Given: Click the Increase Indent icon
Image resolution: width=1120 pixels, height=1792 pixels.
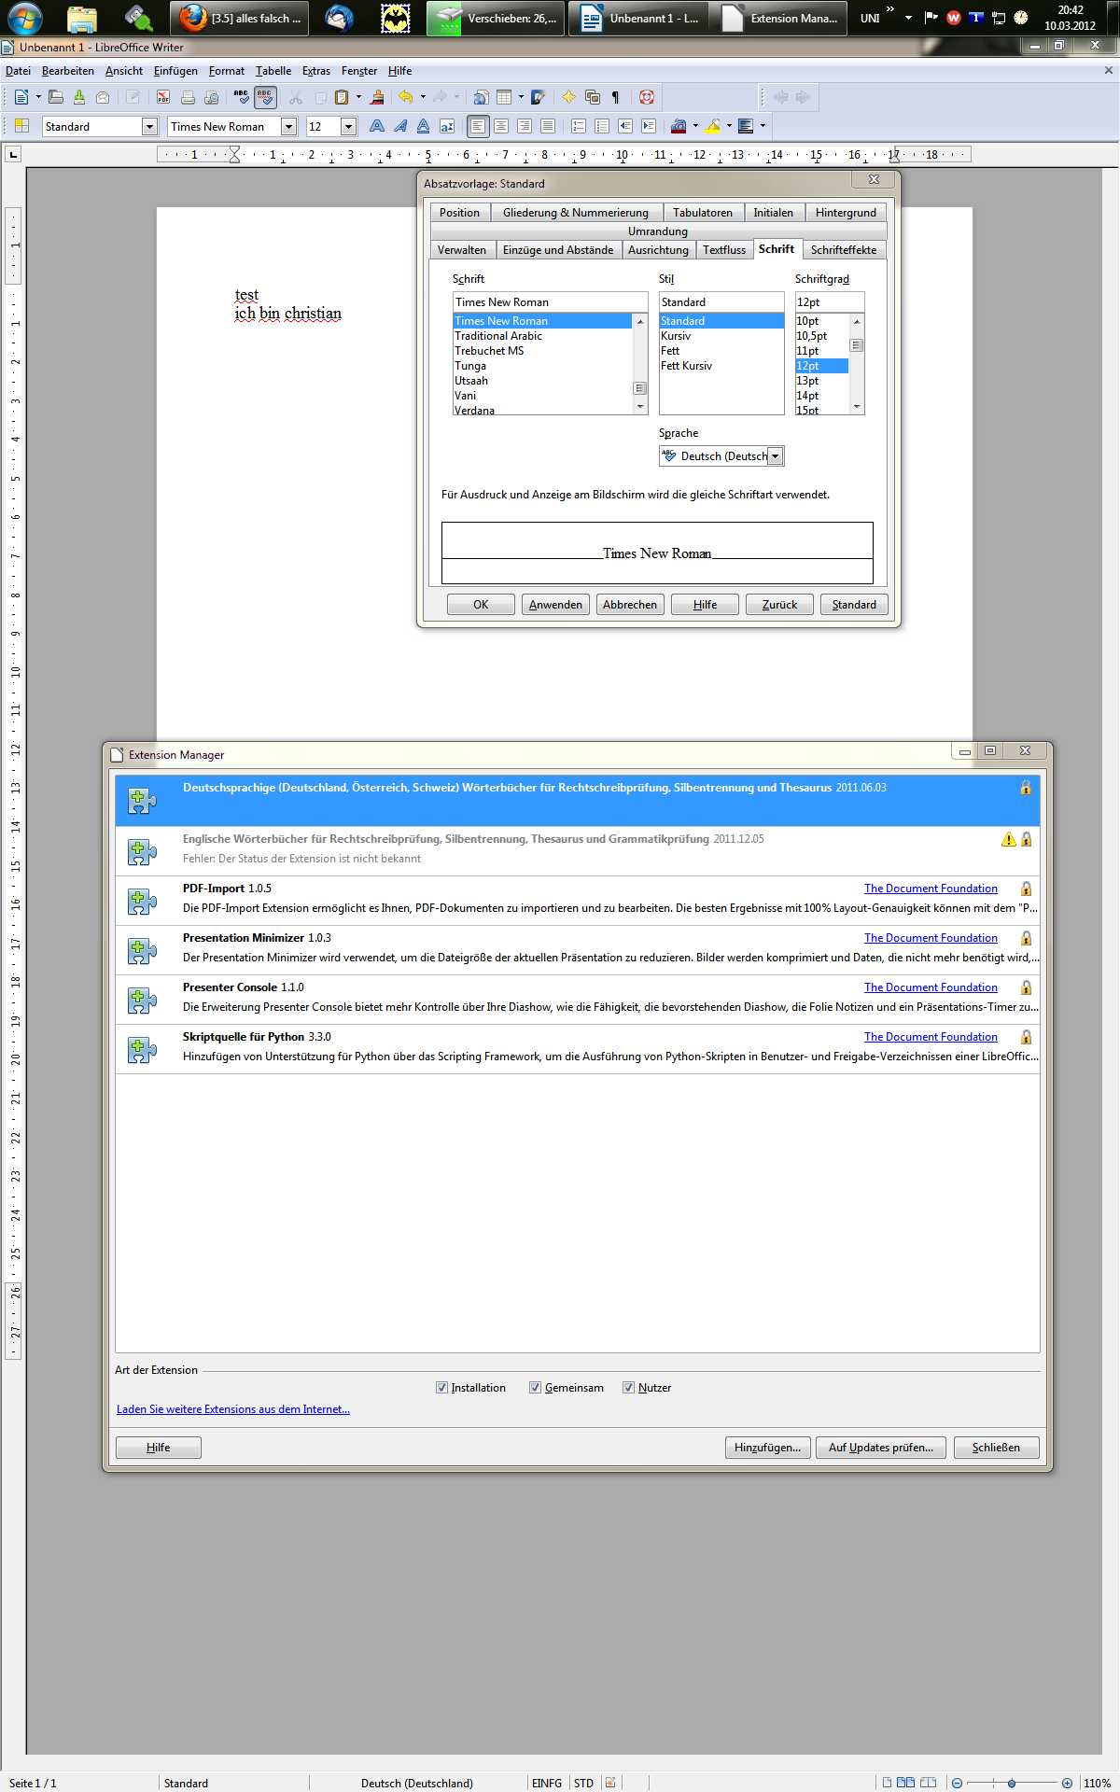Looking at the screenshot, I should [x=649, y=126].
